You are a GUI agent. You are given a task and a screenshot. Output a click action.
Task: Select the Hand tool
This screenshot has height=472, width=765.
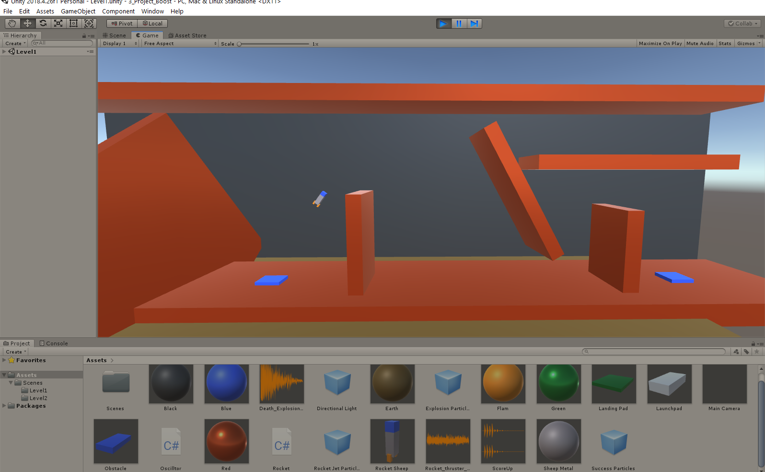tap(12, 23)
